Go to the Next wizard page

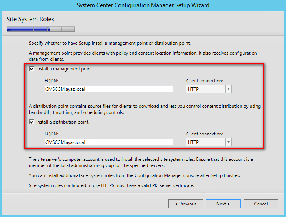pyautogui.click(x=223, y=204)
